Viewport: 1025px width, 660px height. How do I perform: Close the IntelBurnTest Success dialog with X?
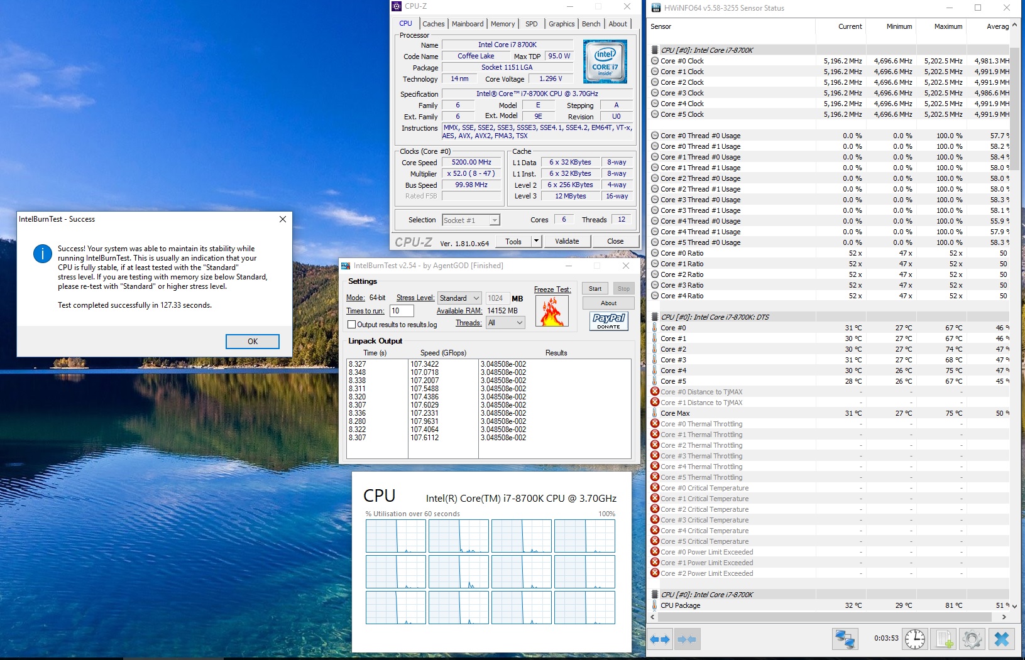point(283,219)
